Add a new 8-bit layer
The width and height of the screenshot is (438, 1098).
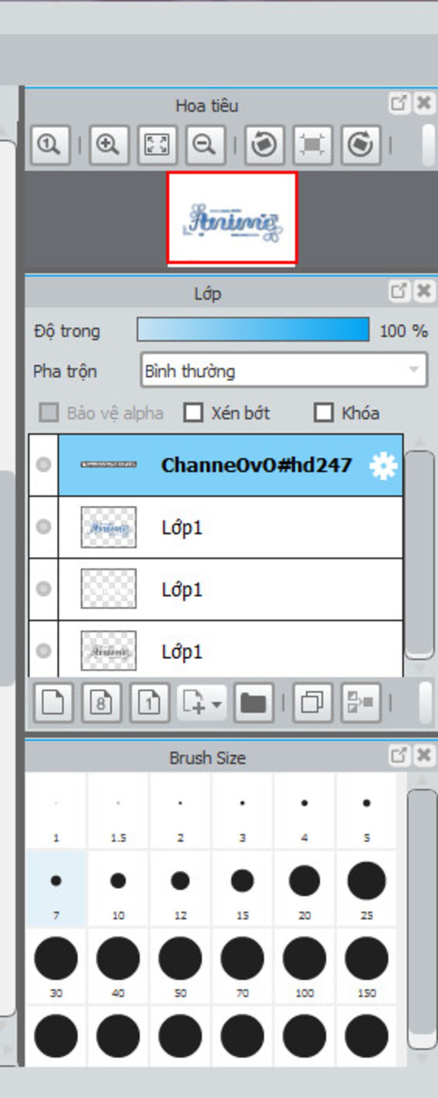101,703
